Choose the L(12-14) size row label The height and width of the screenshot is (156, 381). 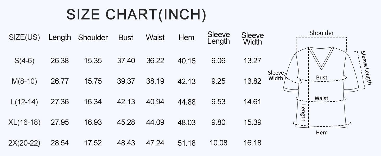click(x=24, y=102)
